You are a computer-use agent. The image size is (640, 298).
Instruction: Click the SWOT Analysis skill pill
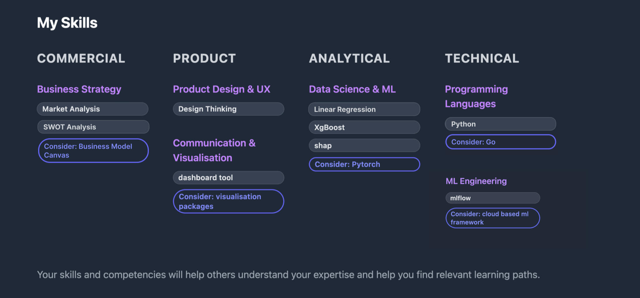[93, 127]
